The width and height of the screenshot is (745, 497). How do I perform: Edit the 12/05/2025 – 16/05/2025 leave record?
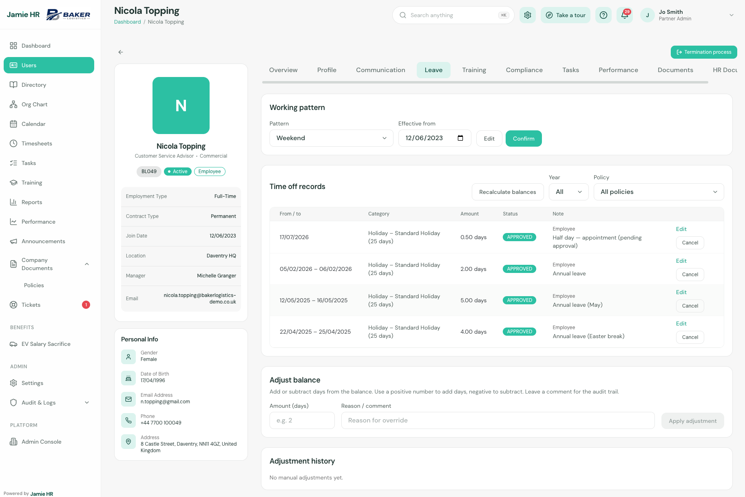pyautogui.click(x=681, y=292)
